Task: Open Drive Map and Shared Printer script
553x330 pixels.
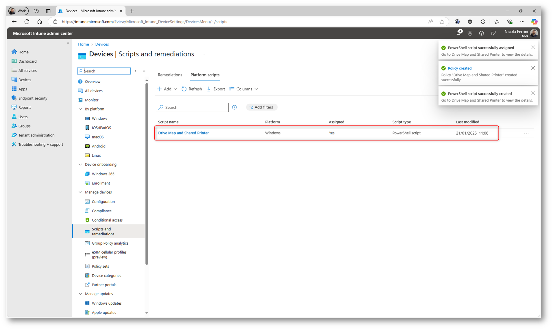Action: [183, 133]
